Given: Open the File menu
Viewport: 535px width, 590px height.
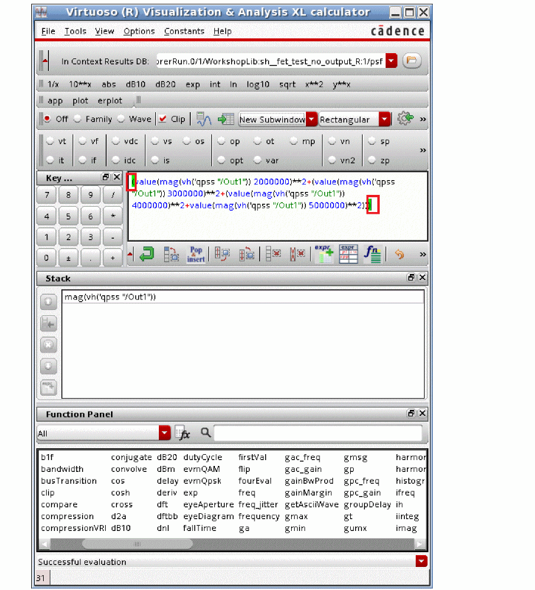Looking at the screenshot, I should 48,31.
